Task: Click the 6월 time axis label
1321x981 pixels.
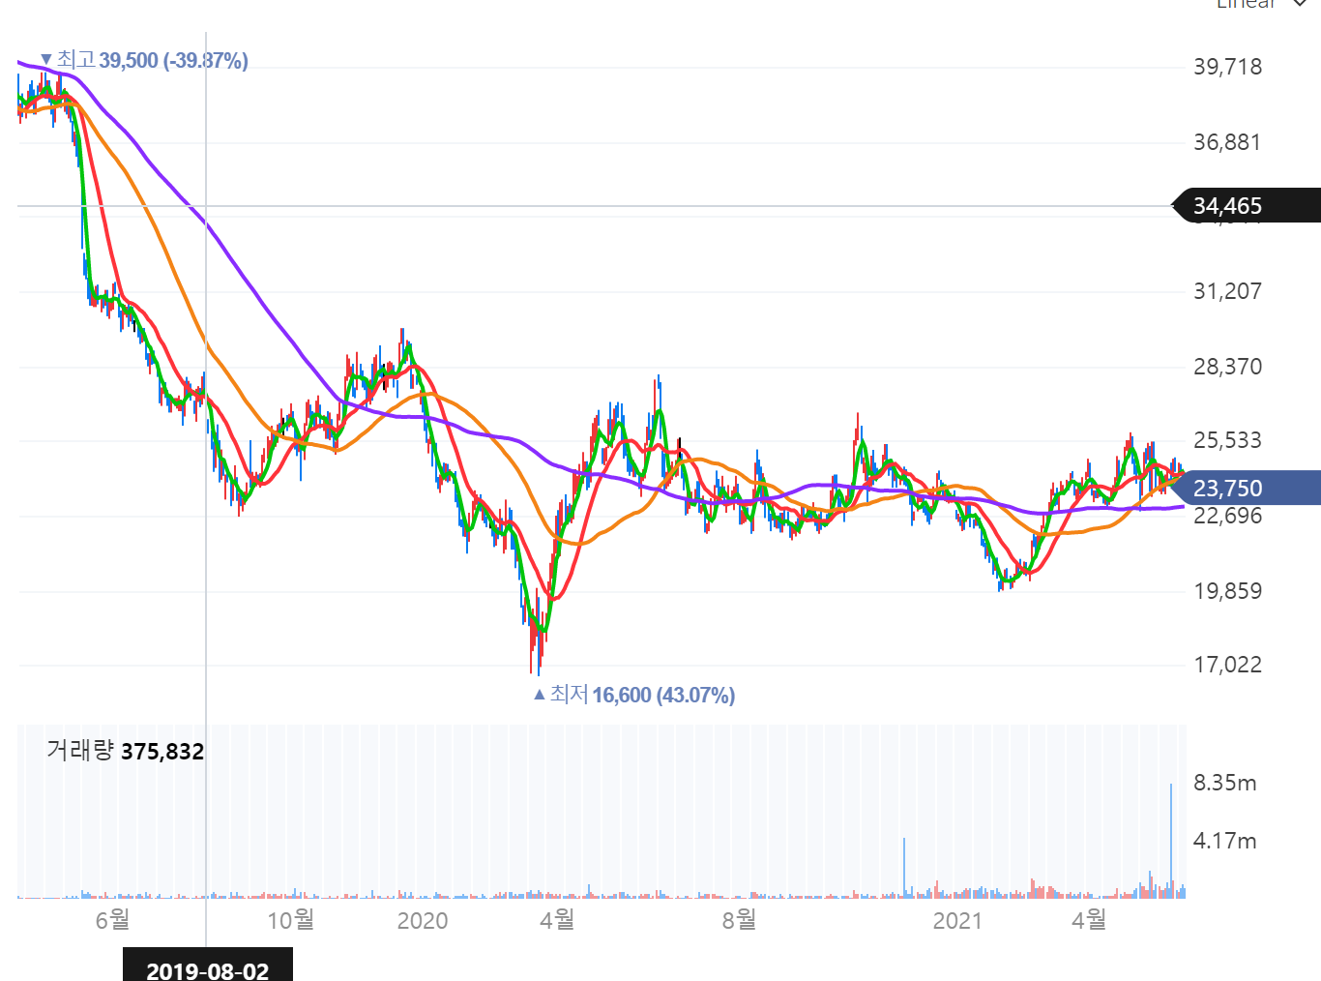Action: pyautogui.click(x=112, y=920)
